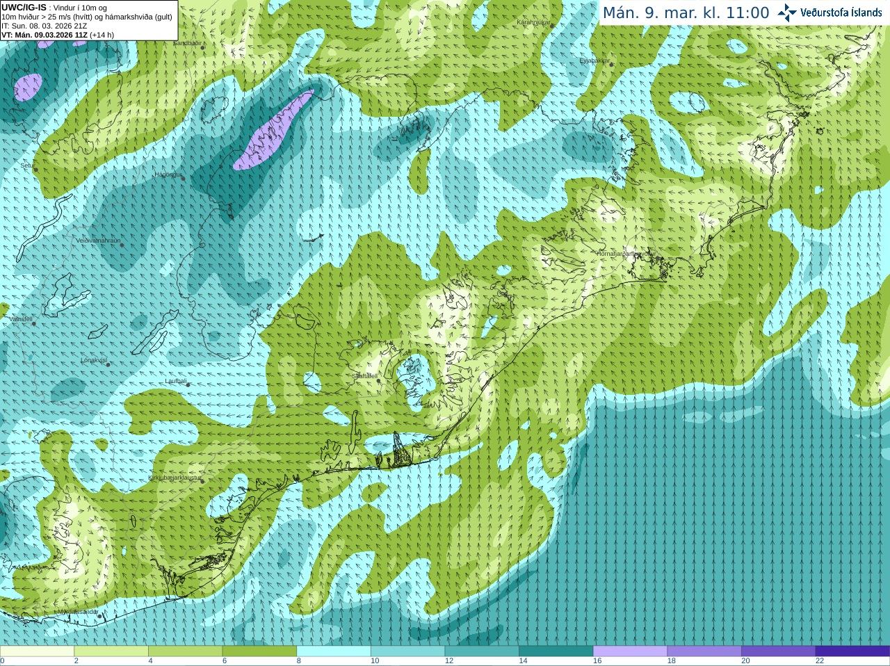Screen dimensions: 890x666
Task: Click the Lónakvísl station label
Action: tap(93, 360)
